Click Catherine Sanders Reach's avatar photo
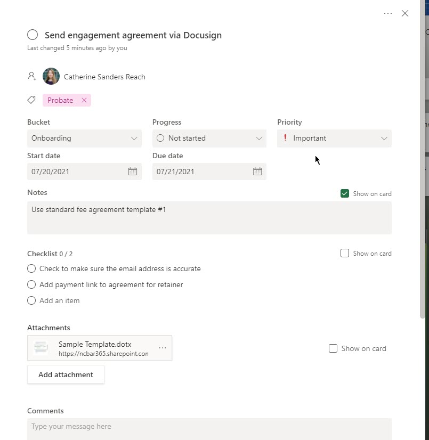Image resolution: width=429 pixels, height=440 pixels. (x=51, y=76)
